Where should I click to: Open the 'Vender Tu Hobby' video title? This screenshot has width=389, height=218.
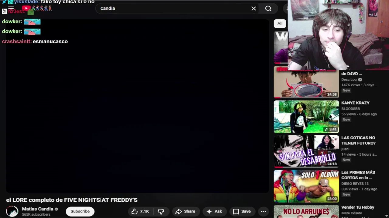358,207
